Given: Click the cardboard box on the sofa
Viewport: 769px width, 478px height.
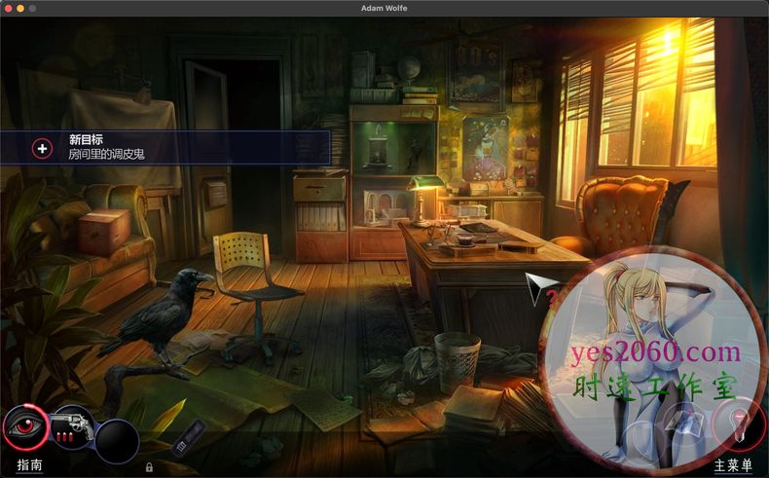Looking at the screenshot, I should click(x=104, y=232).
